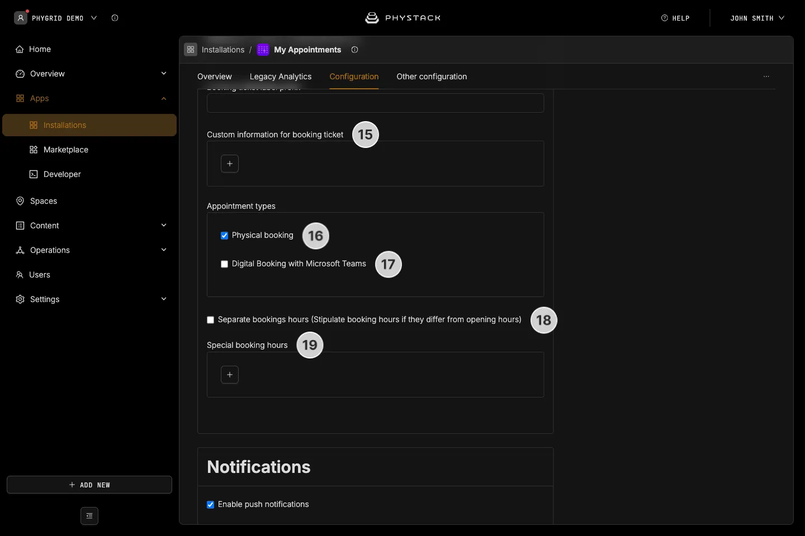
Task: Expand the Settings sidebar section
Action: pyautogui.click(x=164, y=299)
